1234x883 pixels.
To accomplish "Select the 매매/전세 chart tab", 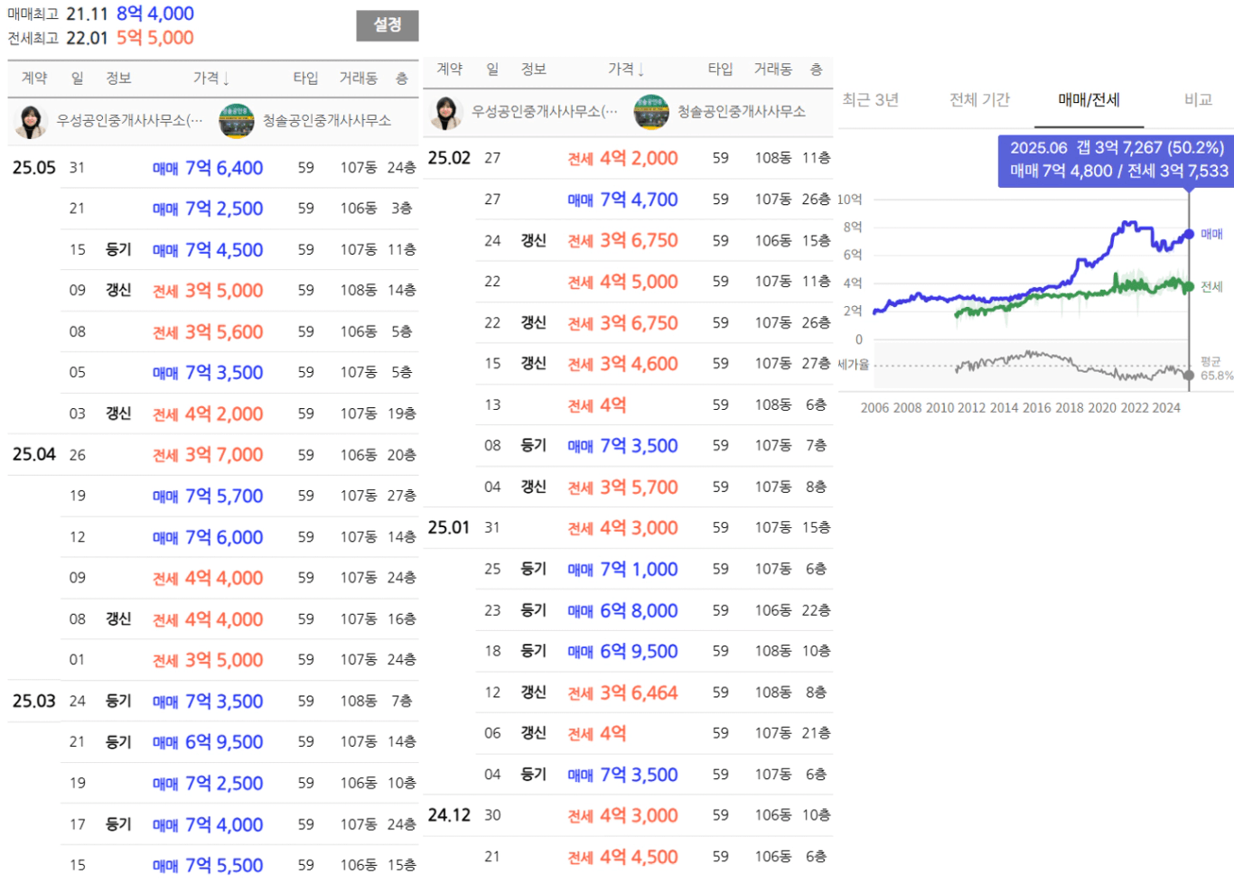I will pyautogui.click(x=1089, y=100).
